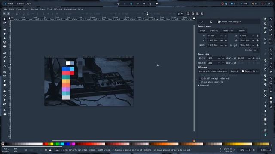This screenshot has width=275, height=154.
Task: Toggle Hide all except selected checkbox
Action: pos(200,79)
